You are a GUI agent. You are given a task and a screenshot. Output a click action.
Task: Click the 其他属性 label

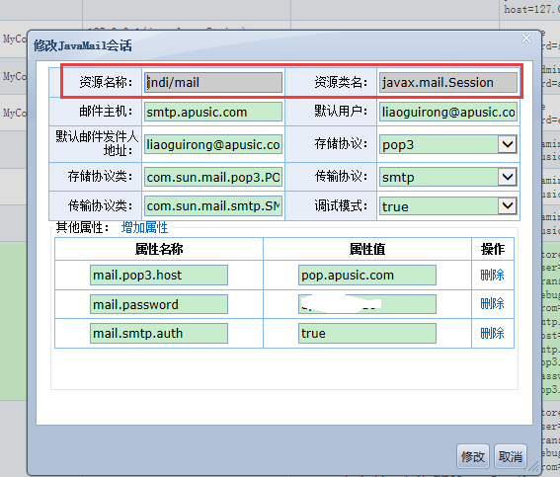[83, 227]
